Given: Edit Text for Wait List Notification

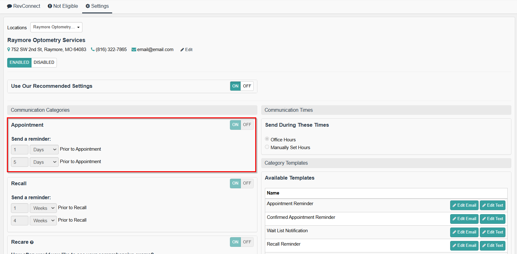Looking at the screenshot, I should 493,232.
